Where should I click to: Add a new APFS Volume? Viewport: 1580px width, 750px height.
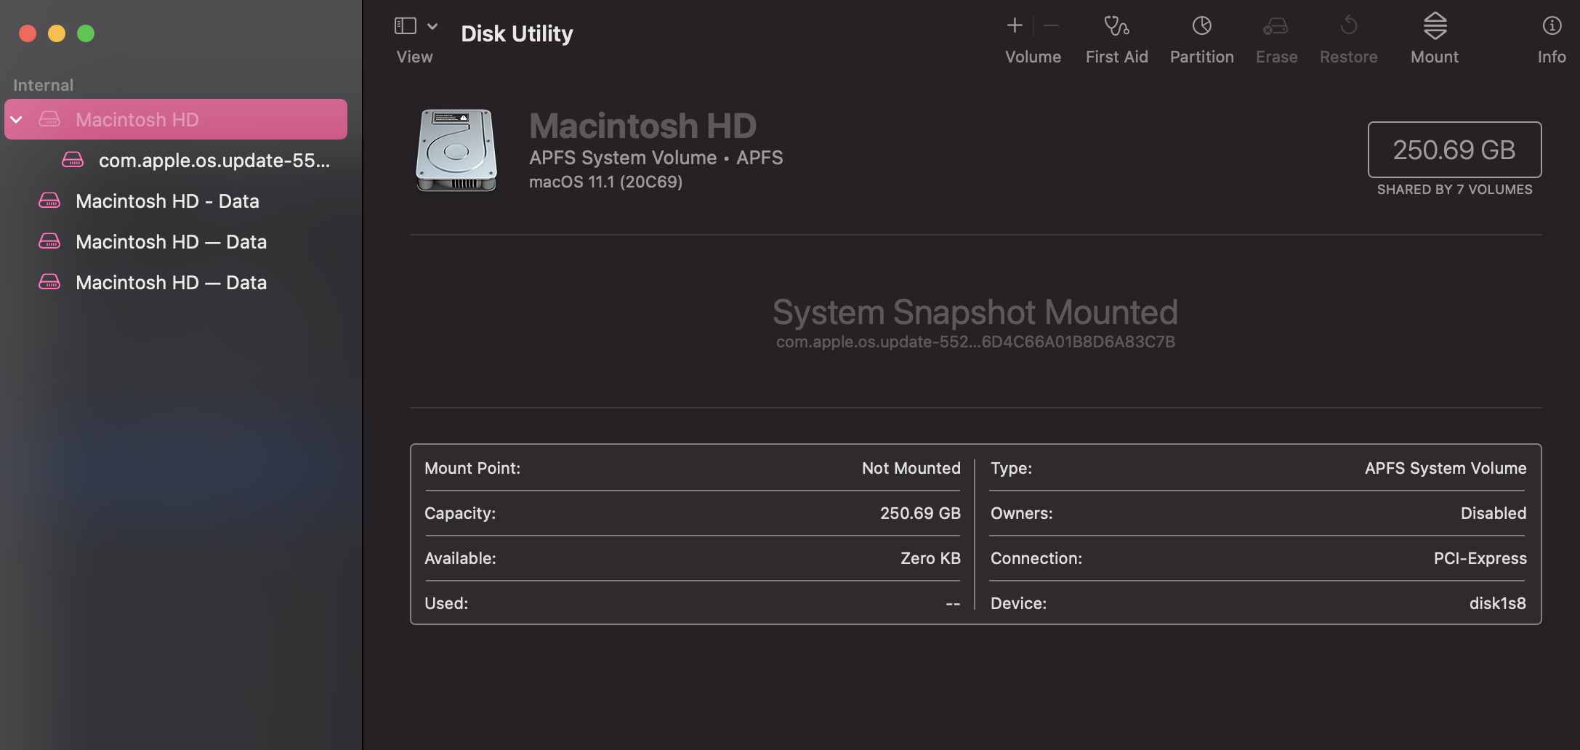click(x=1014, y=25)
